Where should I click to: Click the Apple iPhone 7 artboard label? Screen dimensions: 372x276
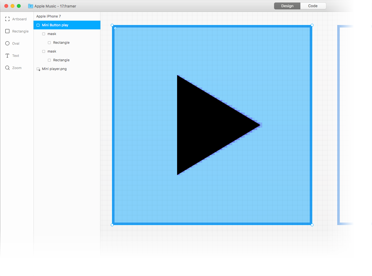click(x=48, y=16)
